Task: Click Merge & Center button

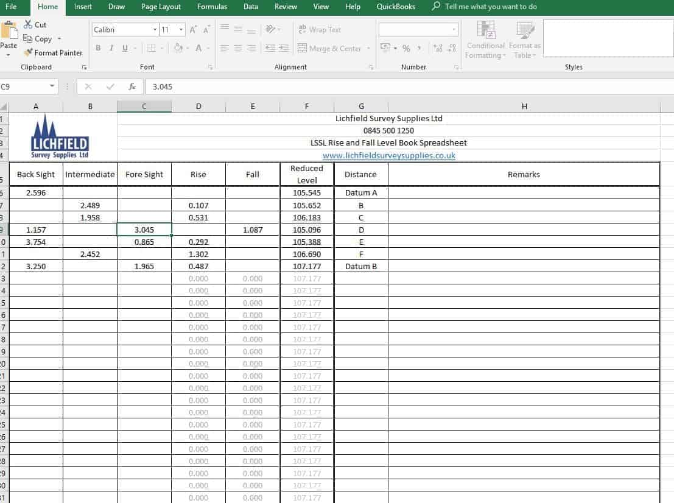Action: pyautogui.click(x=329, y=48)
